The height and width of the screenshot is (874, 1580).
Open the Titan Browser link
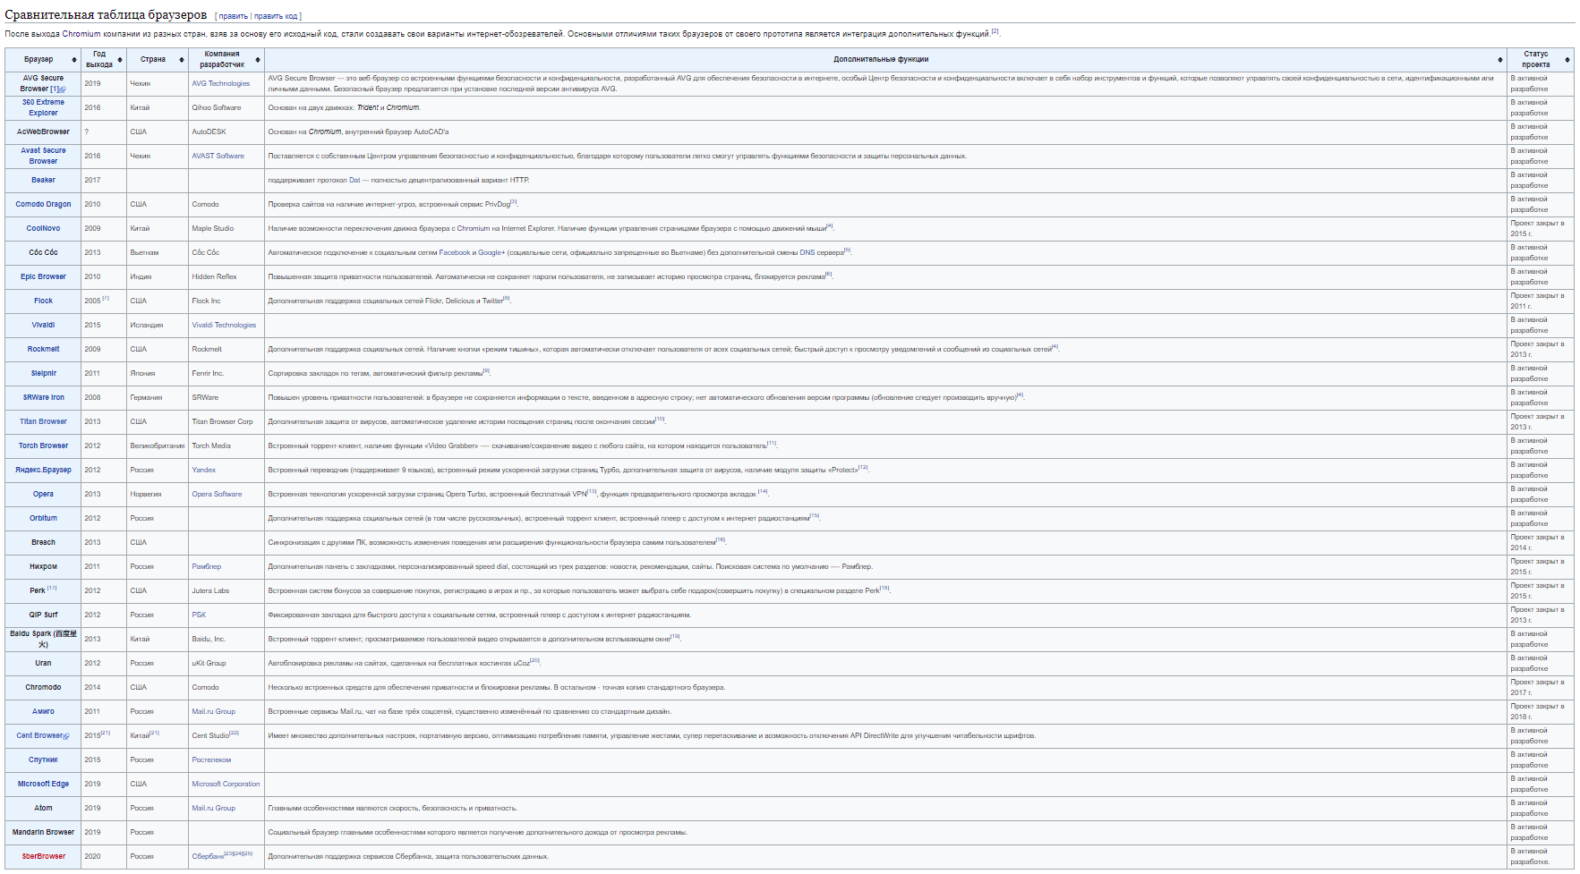click(x=43, y=421)
